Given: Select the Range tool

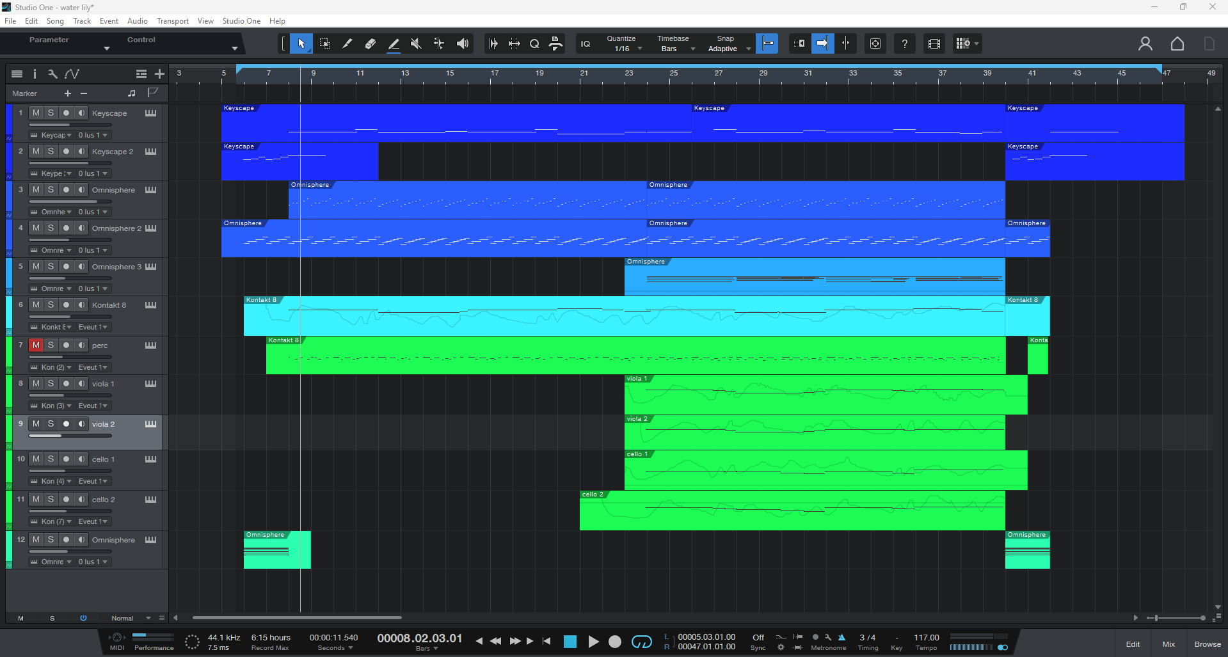Looking at the screenshot, I should tap(325, 44).
